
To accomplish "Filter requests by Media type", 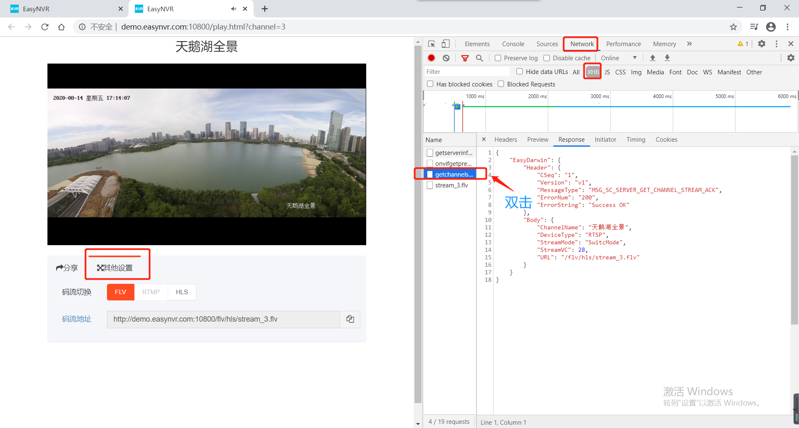I will click(x=655, y=72).
